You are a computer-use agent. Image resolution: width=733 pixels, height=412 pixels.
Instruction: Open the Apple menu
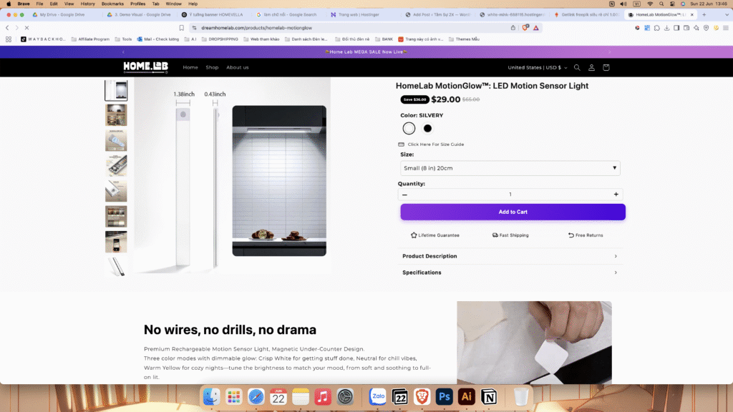click(x=9, y=4)
